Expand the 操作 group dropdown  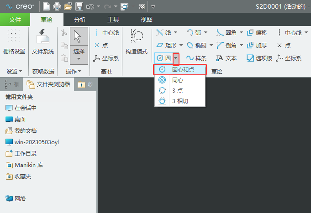click(x=74, y=71)
